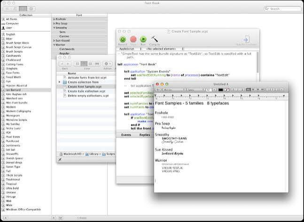This screenshot has height=222, width=304.
Task: Toggle the align right button in TextEdit
Action: click(257, 90)
